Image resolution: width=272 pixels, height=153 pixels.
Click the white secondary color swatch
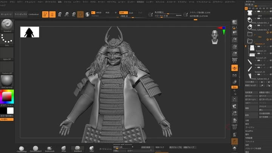[10, 111]
